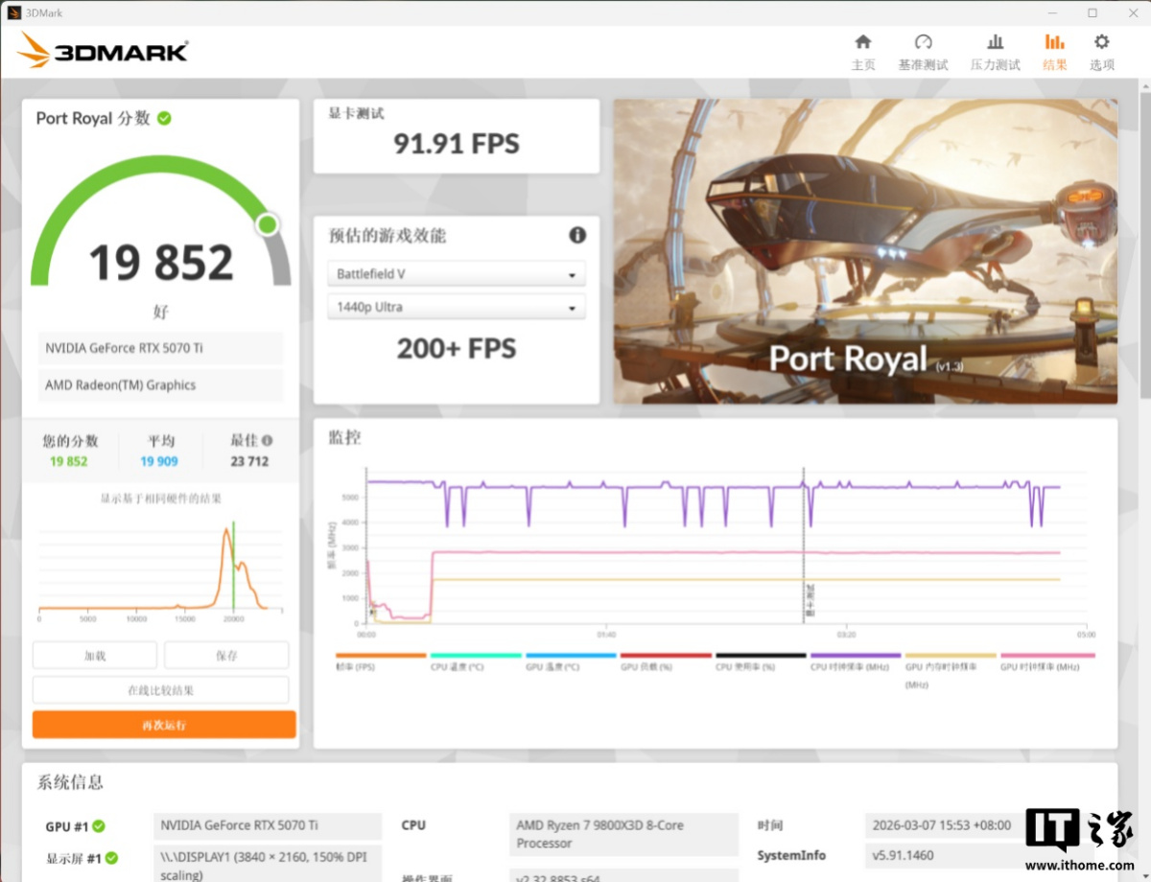
Task: Click the 91.91 FPS graphics test value
Action: tap(457, 144)
